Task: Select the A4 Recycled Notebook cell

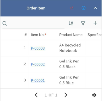Action: point(70,48)
